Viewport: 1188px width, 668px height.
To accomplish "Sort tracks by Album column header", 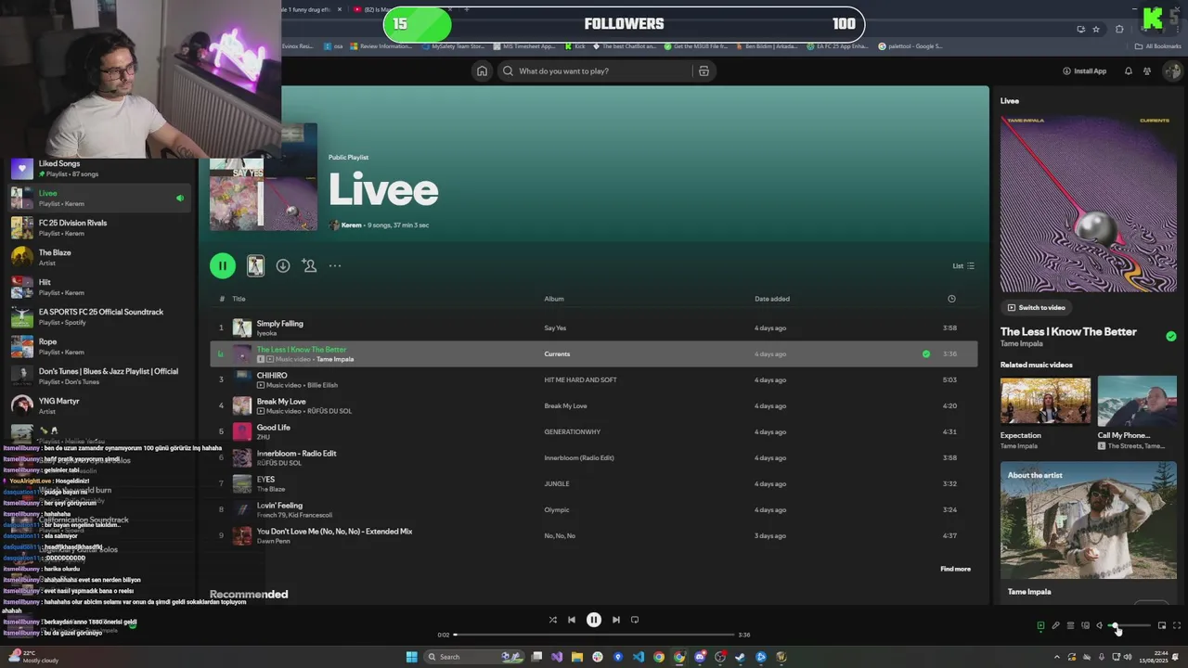I will 554,299.
